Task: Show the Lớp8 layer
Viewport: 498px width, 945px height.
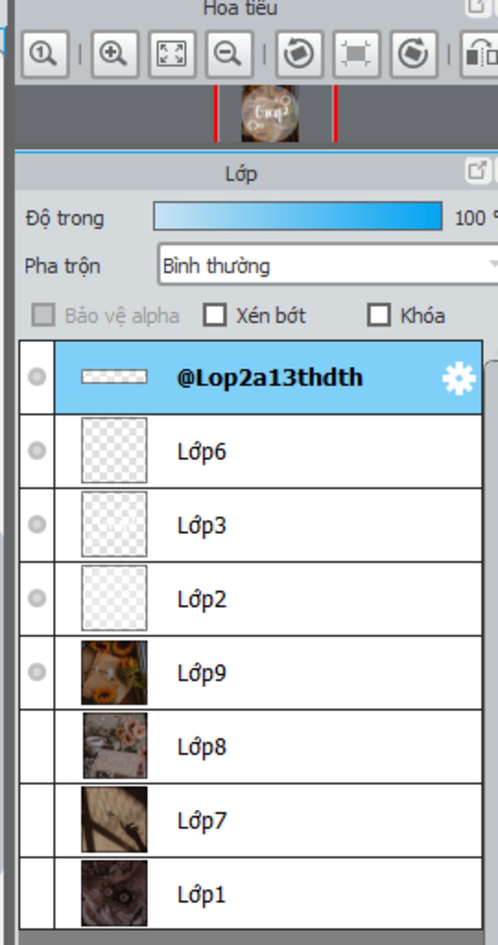Action: (37, 746)
